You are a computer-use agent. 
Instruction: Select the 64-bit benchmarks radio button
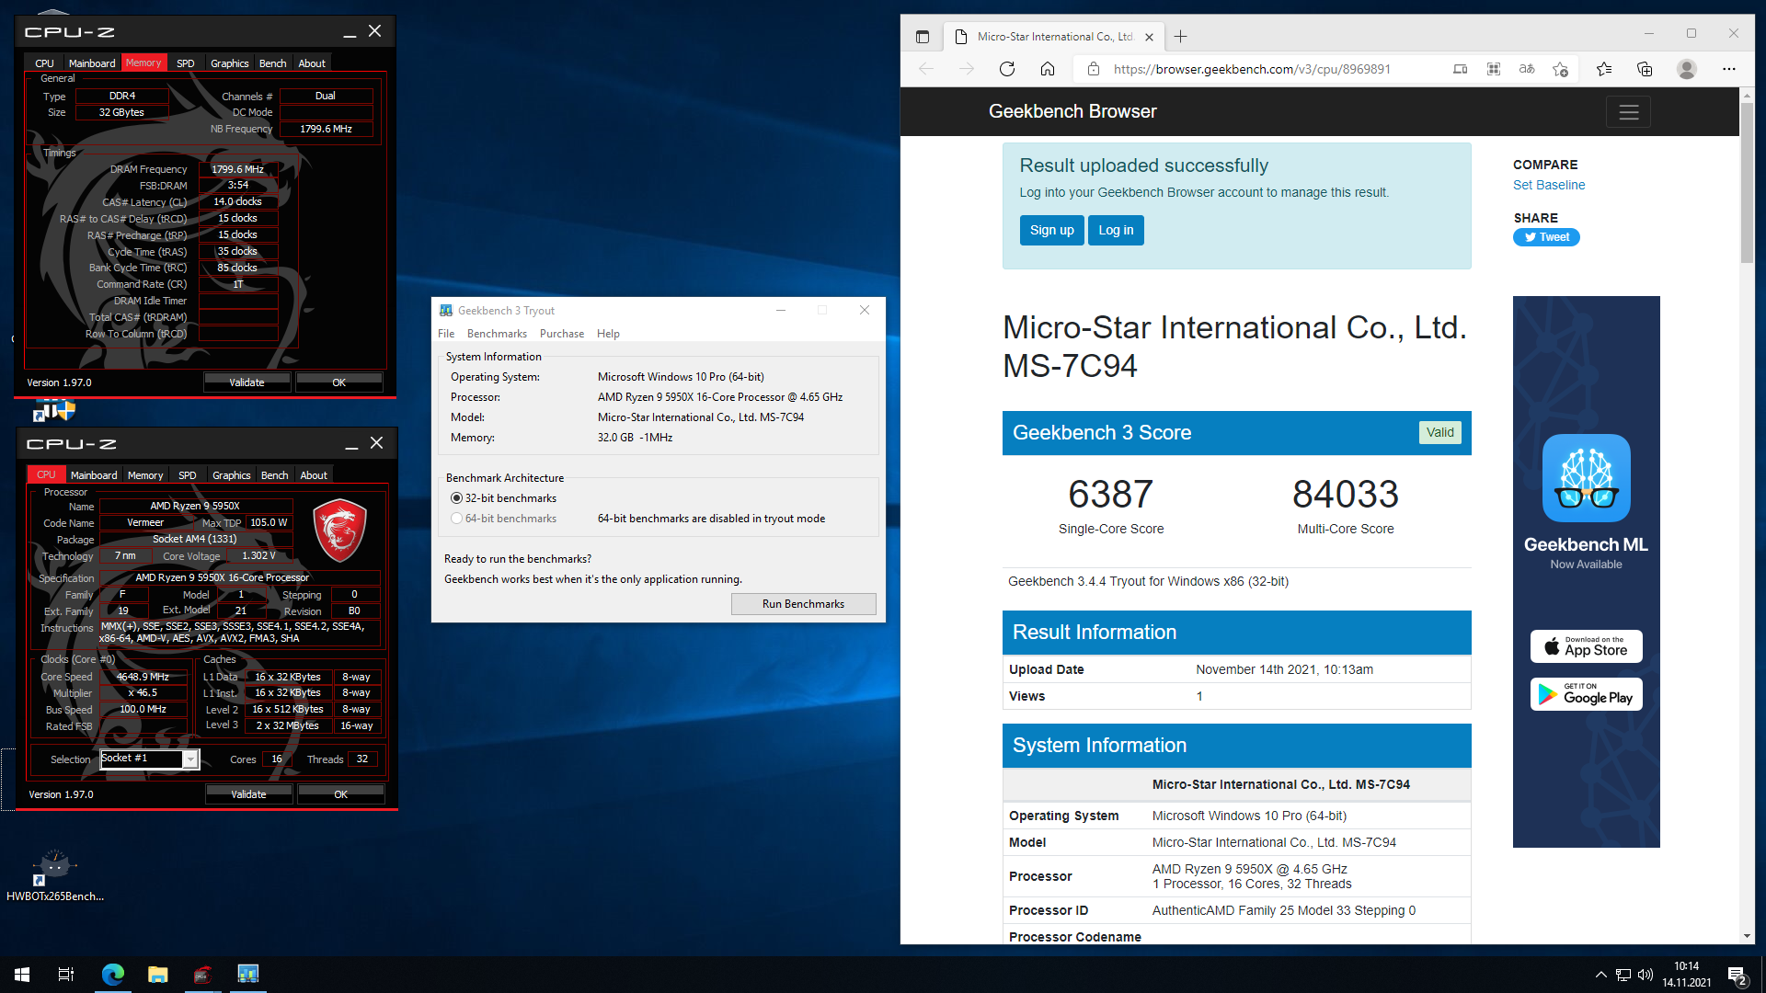(457, 519)
